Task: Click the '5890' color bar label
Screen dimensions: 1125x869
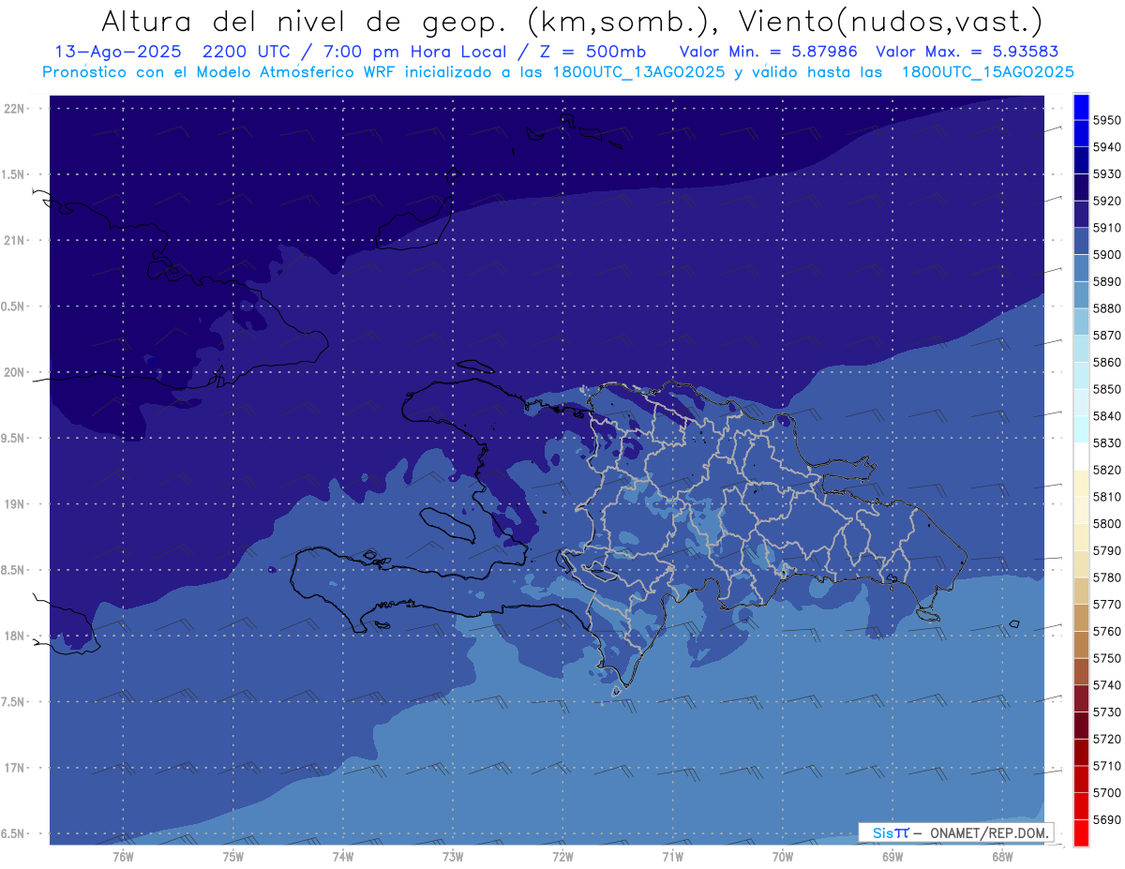Action: 1107,281
